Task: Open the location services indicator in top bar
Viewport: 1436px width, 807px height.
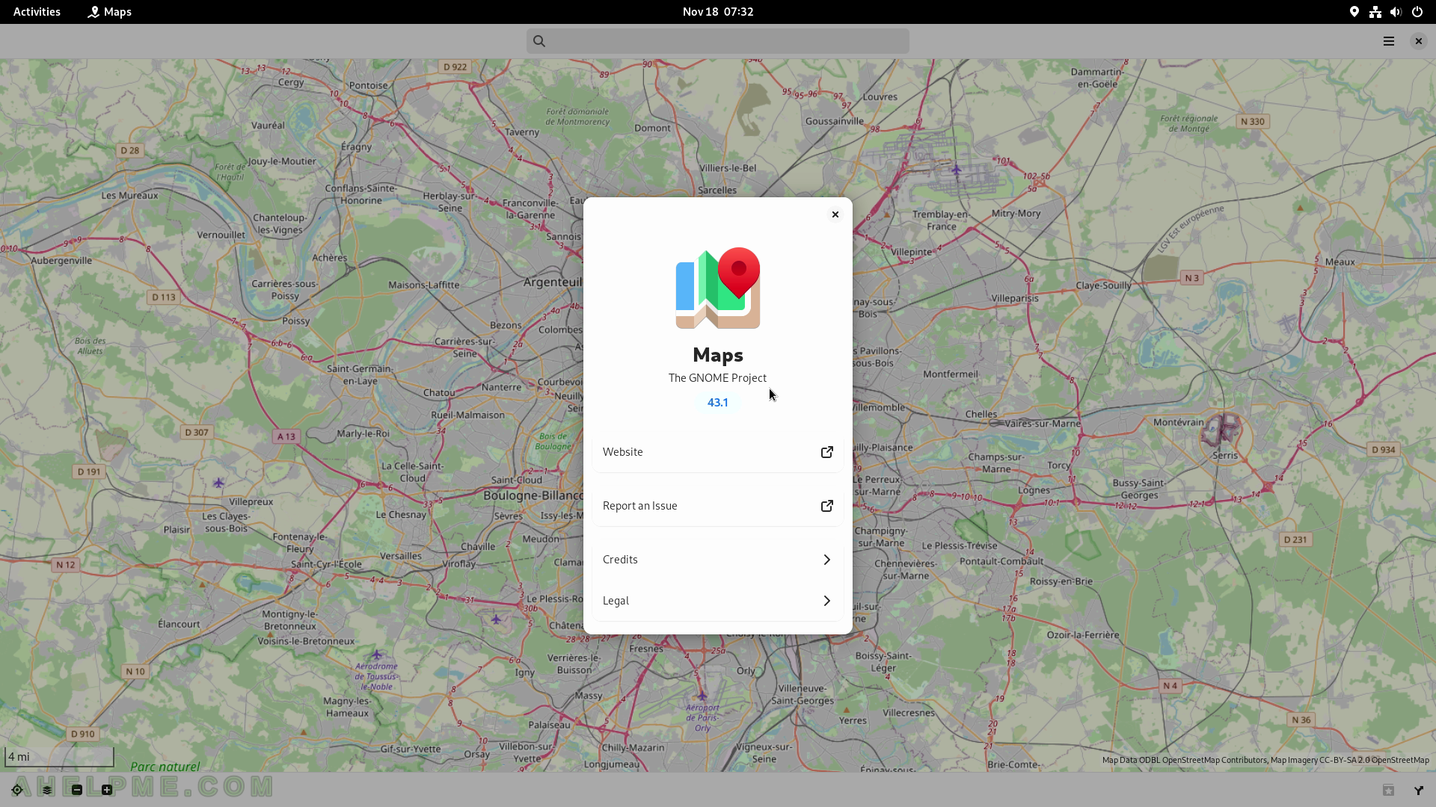Action: pyautogui.click(x=1354, y=11)
